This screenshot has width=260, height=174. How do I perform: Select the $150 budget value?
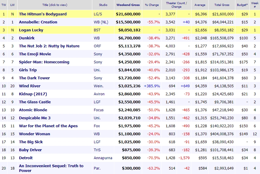pos(244,126)
